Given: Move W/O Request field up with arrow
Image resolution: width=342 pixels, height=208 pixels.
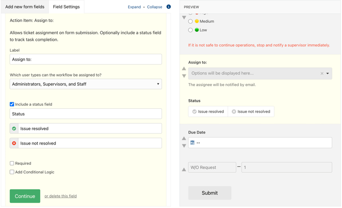Looking at the screenshot, I should pyautogui.click(x=184, y=169).
